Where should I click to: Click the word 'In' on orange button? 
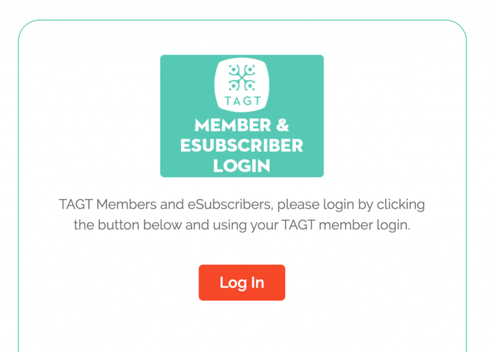pyautogui.click(x=258, y=282)
